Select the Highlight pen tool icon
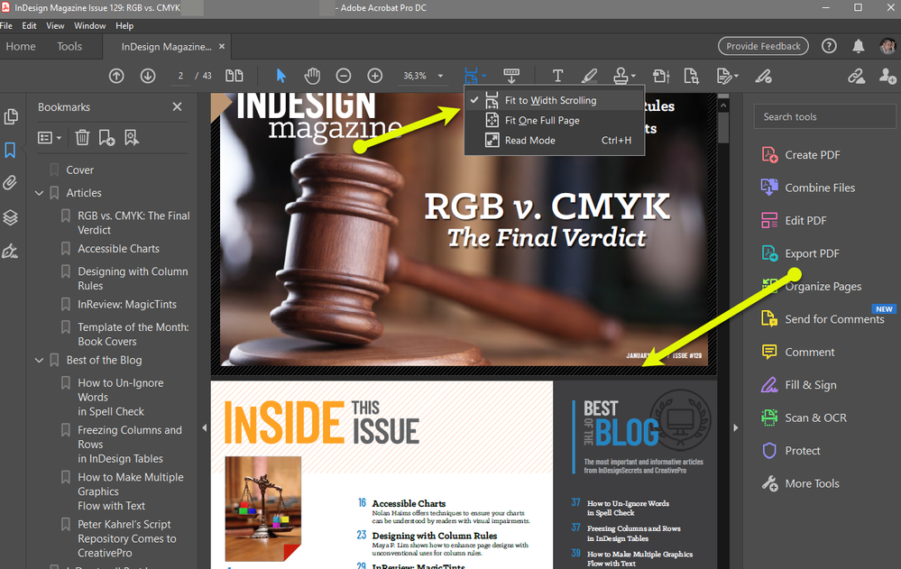901x569 pixels. point(589,76)
